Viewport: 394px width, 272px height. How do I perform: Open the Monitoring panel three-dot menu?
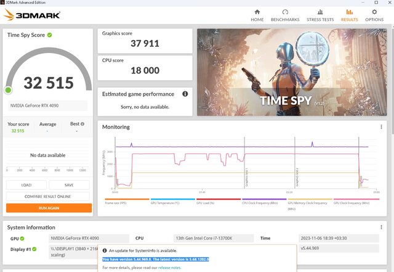[x=381, y=127]
